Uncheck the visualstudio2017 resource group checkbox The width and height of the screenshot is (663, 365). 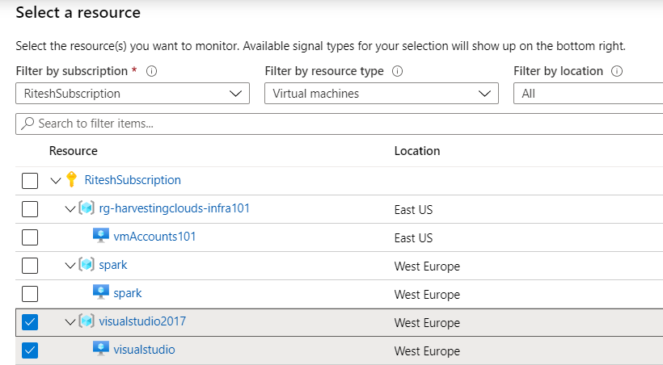[30, 322]
